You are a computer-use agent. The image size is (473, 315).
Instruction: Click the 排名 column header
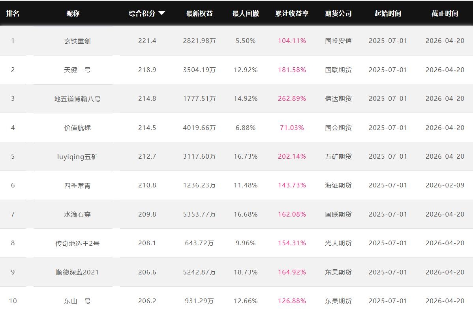[13, 13]
